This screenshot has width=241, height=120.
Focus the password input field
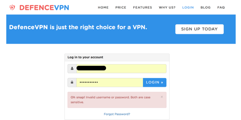[x=110, y=82]
